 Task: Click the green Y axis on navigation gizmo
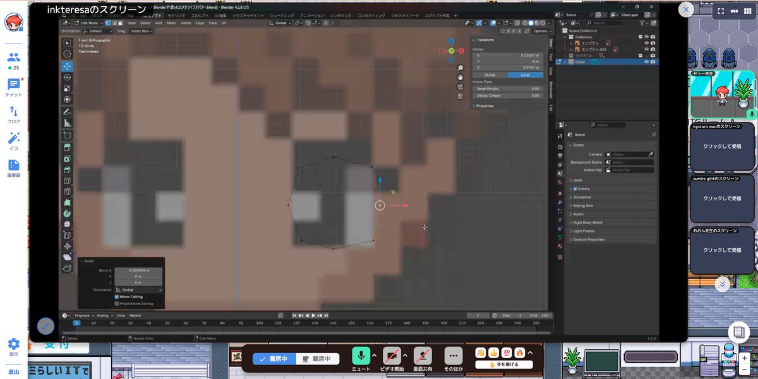[452, 51]
